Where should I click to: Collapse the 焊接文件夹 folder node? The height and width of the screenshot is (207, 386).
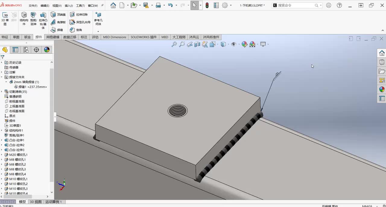pos(2,77)
